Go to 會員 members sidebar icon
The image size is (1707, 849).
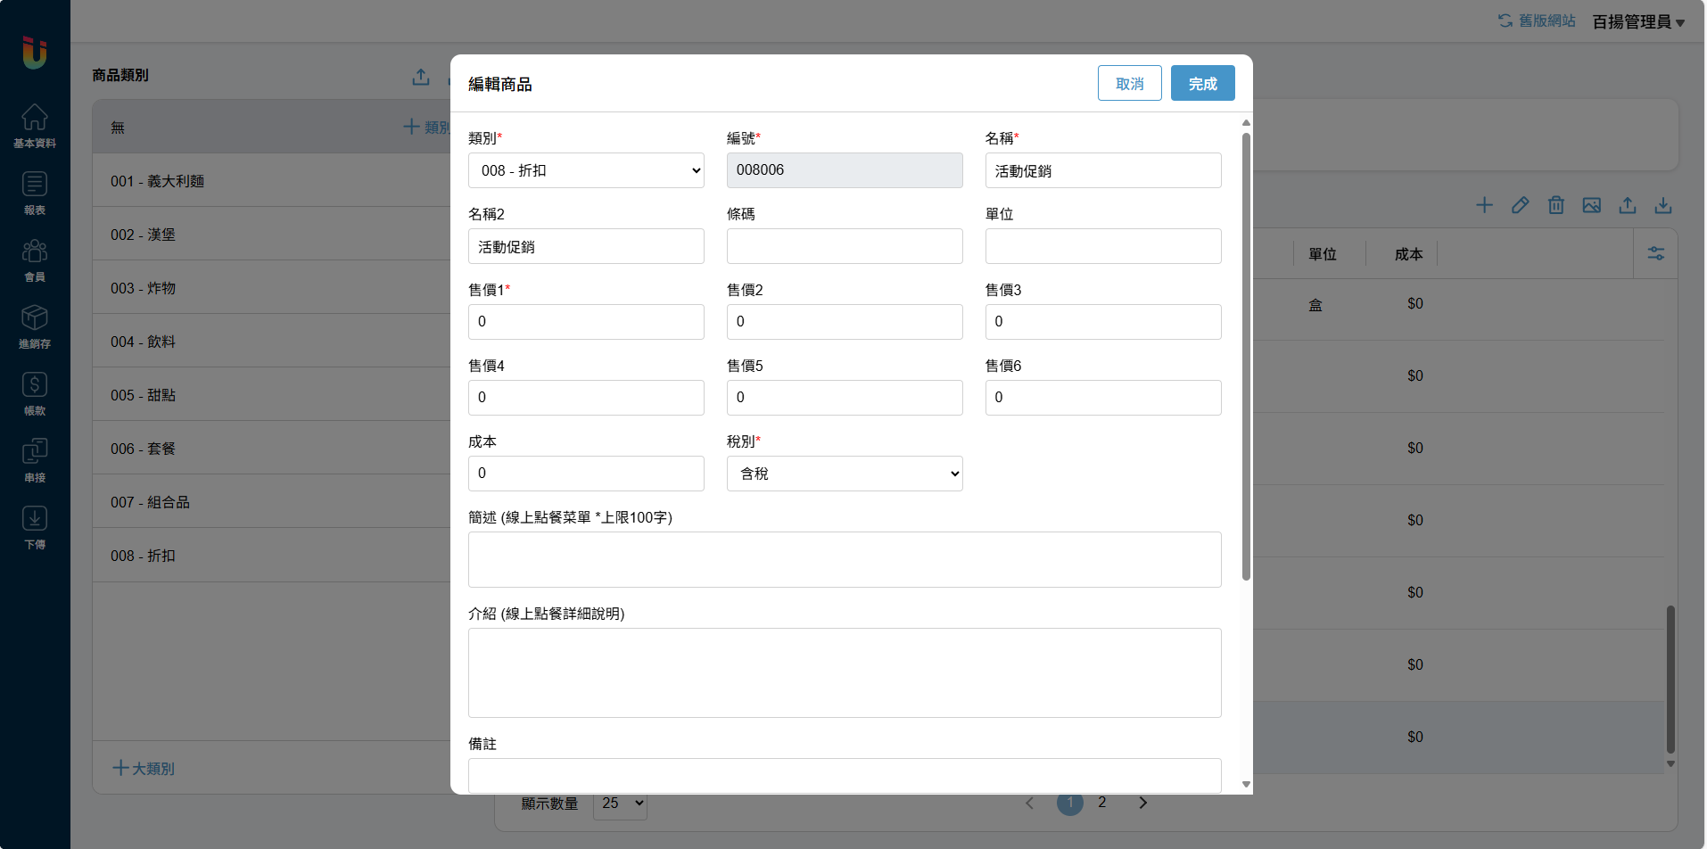click(x=35, y=260)
